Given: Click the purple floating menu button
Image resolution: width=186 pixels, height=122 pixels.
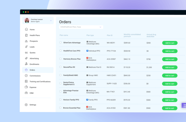Looking at the screenshot, I should coord(184,105).
